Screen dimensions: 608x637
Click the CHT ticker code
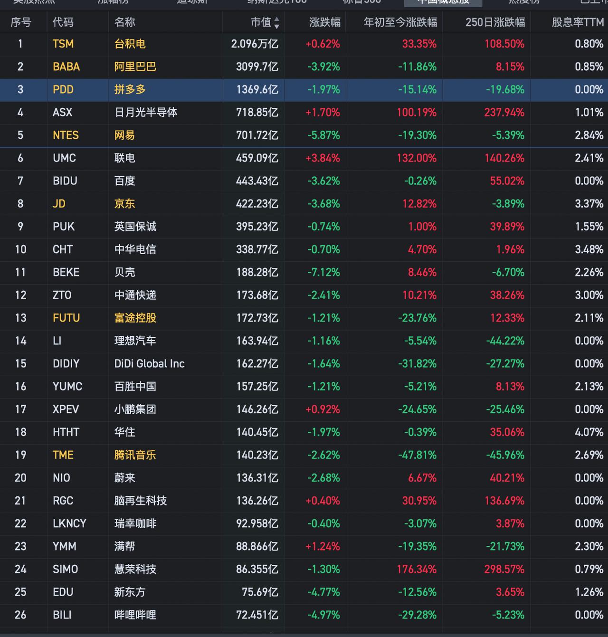tap(63, 249)
